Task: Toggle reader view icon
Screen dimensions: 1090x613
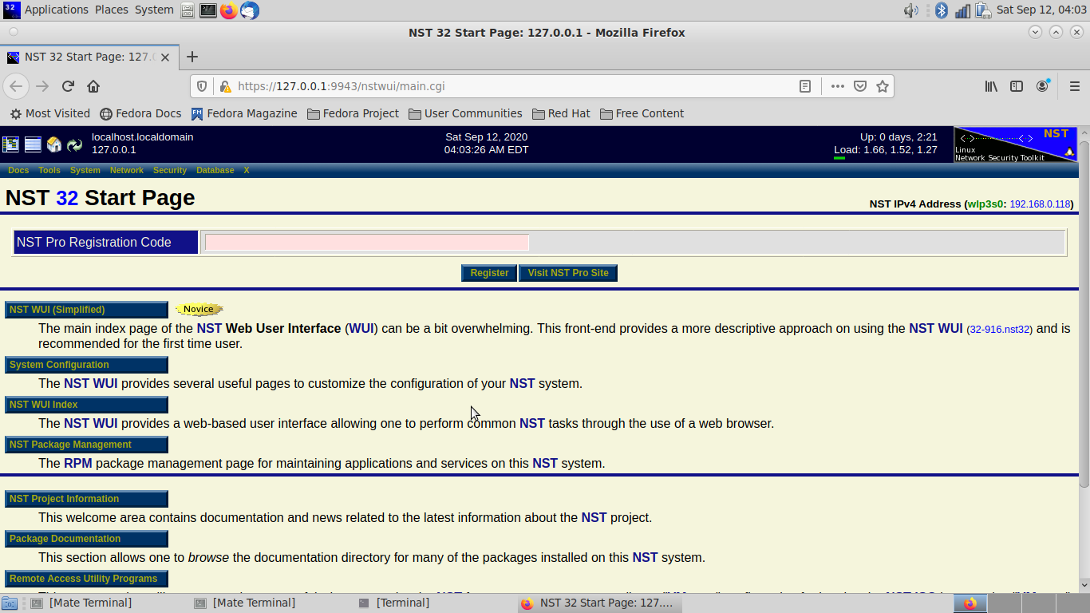Action: coord(805,86)
